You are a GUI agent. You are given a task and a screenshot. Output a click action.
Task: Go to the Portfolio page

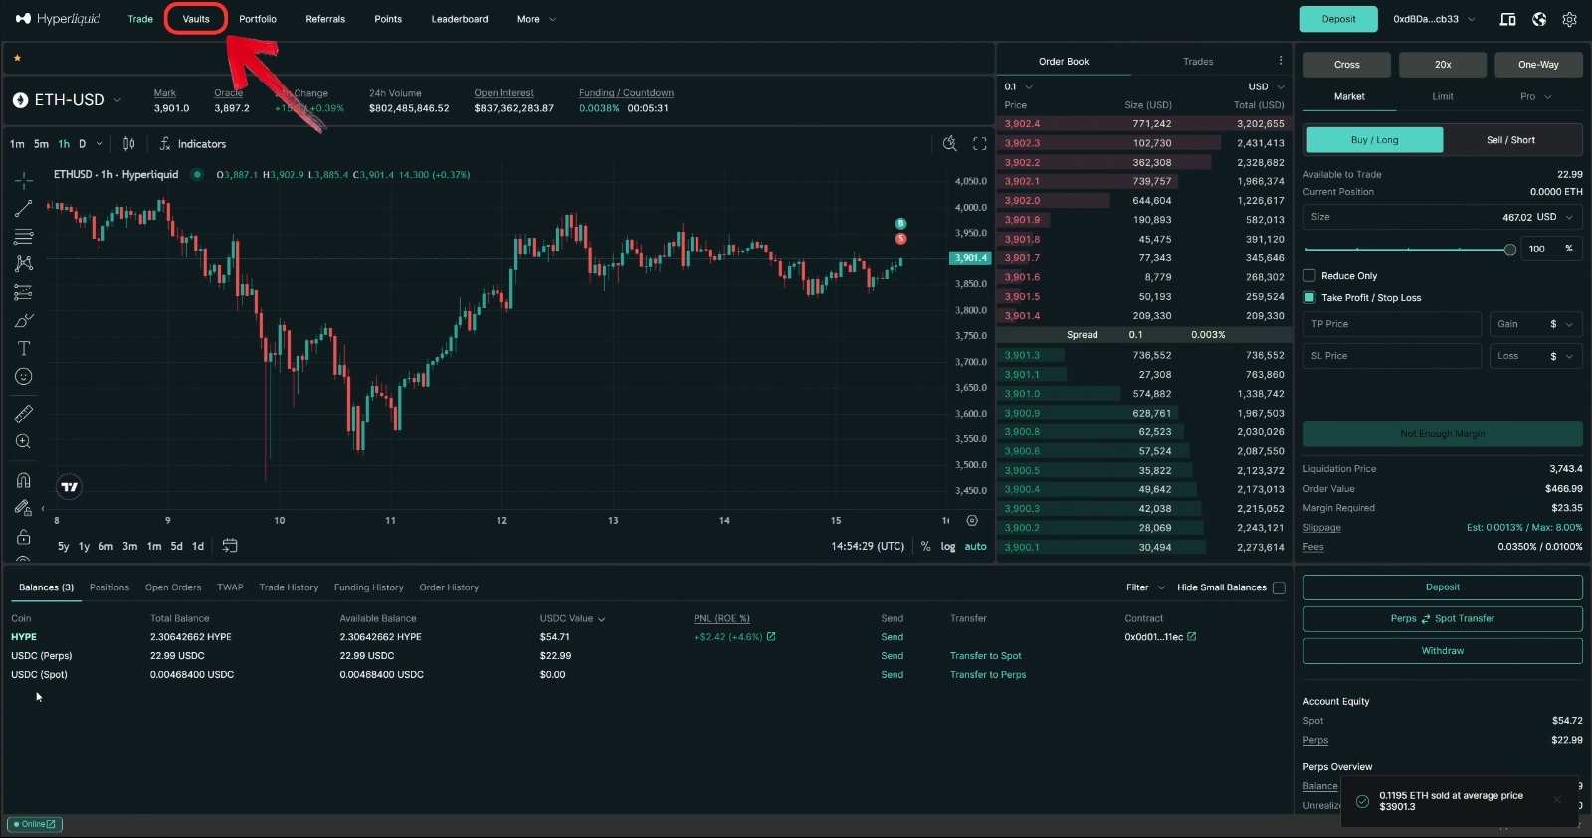pos(258,19)
